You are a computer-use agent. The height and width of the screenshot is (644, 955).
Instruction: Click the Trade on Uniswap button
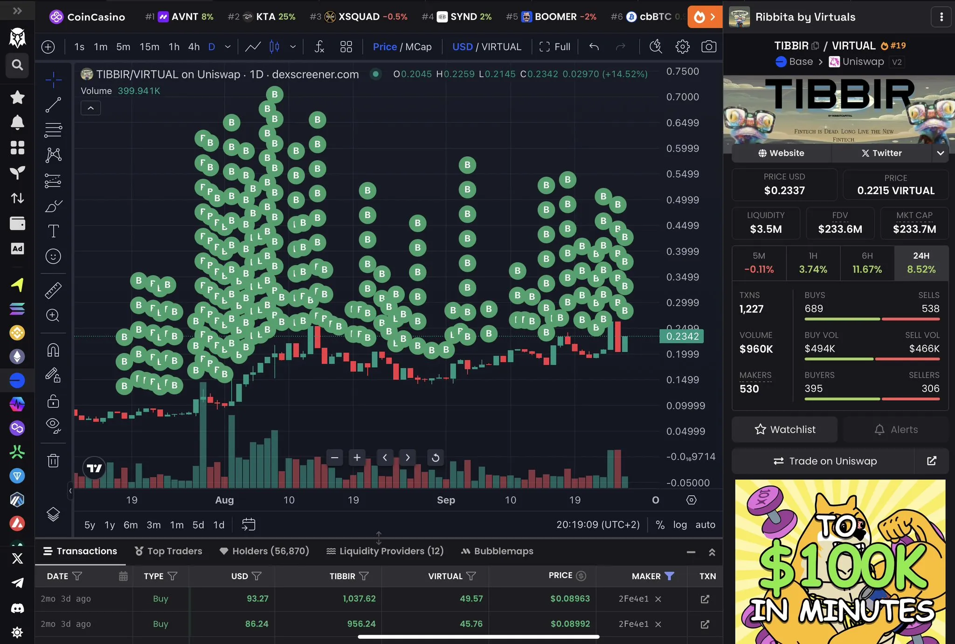(824, 461)
